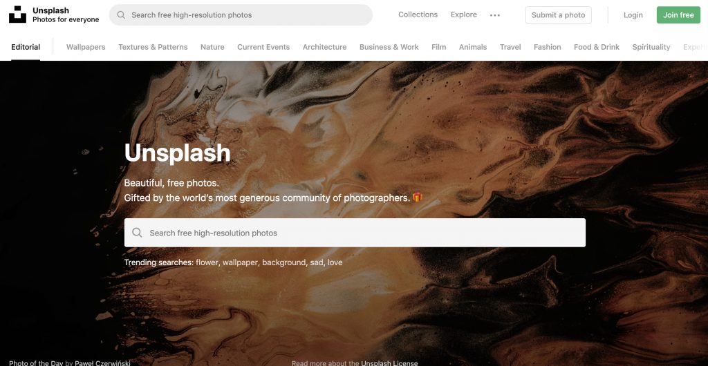Go to the Nature category
The image size is (708, 366).
pyautogui.click(x=212, y=47)
